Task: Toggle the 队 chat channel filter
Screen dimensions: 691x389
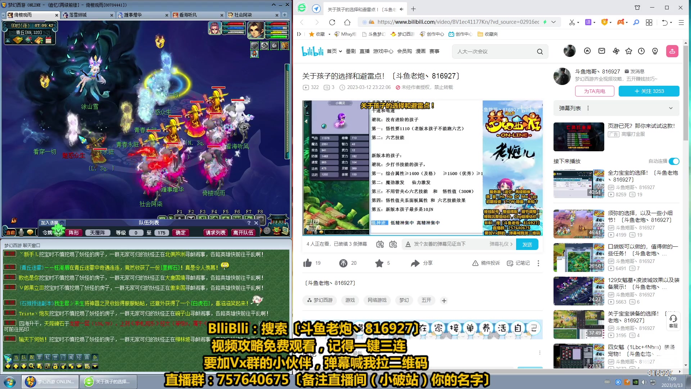Action: coord(24,357)
